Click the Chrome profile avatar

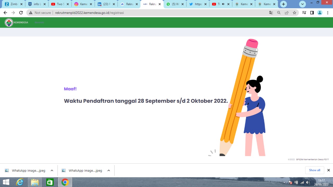coord(320,13)
